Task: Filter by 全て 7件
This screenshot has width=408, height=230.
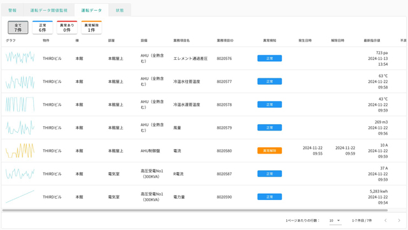Action: pyautogui.click(x=18, y=27)
